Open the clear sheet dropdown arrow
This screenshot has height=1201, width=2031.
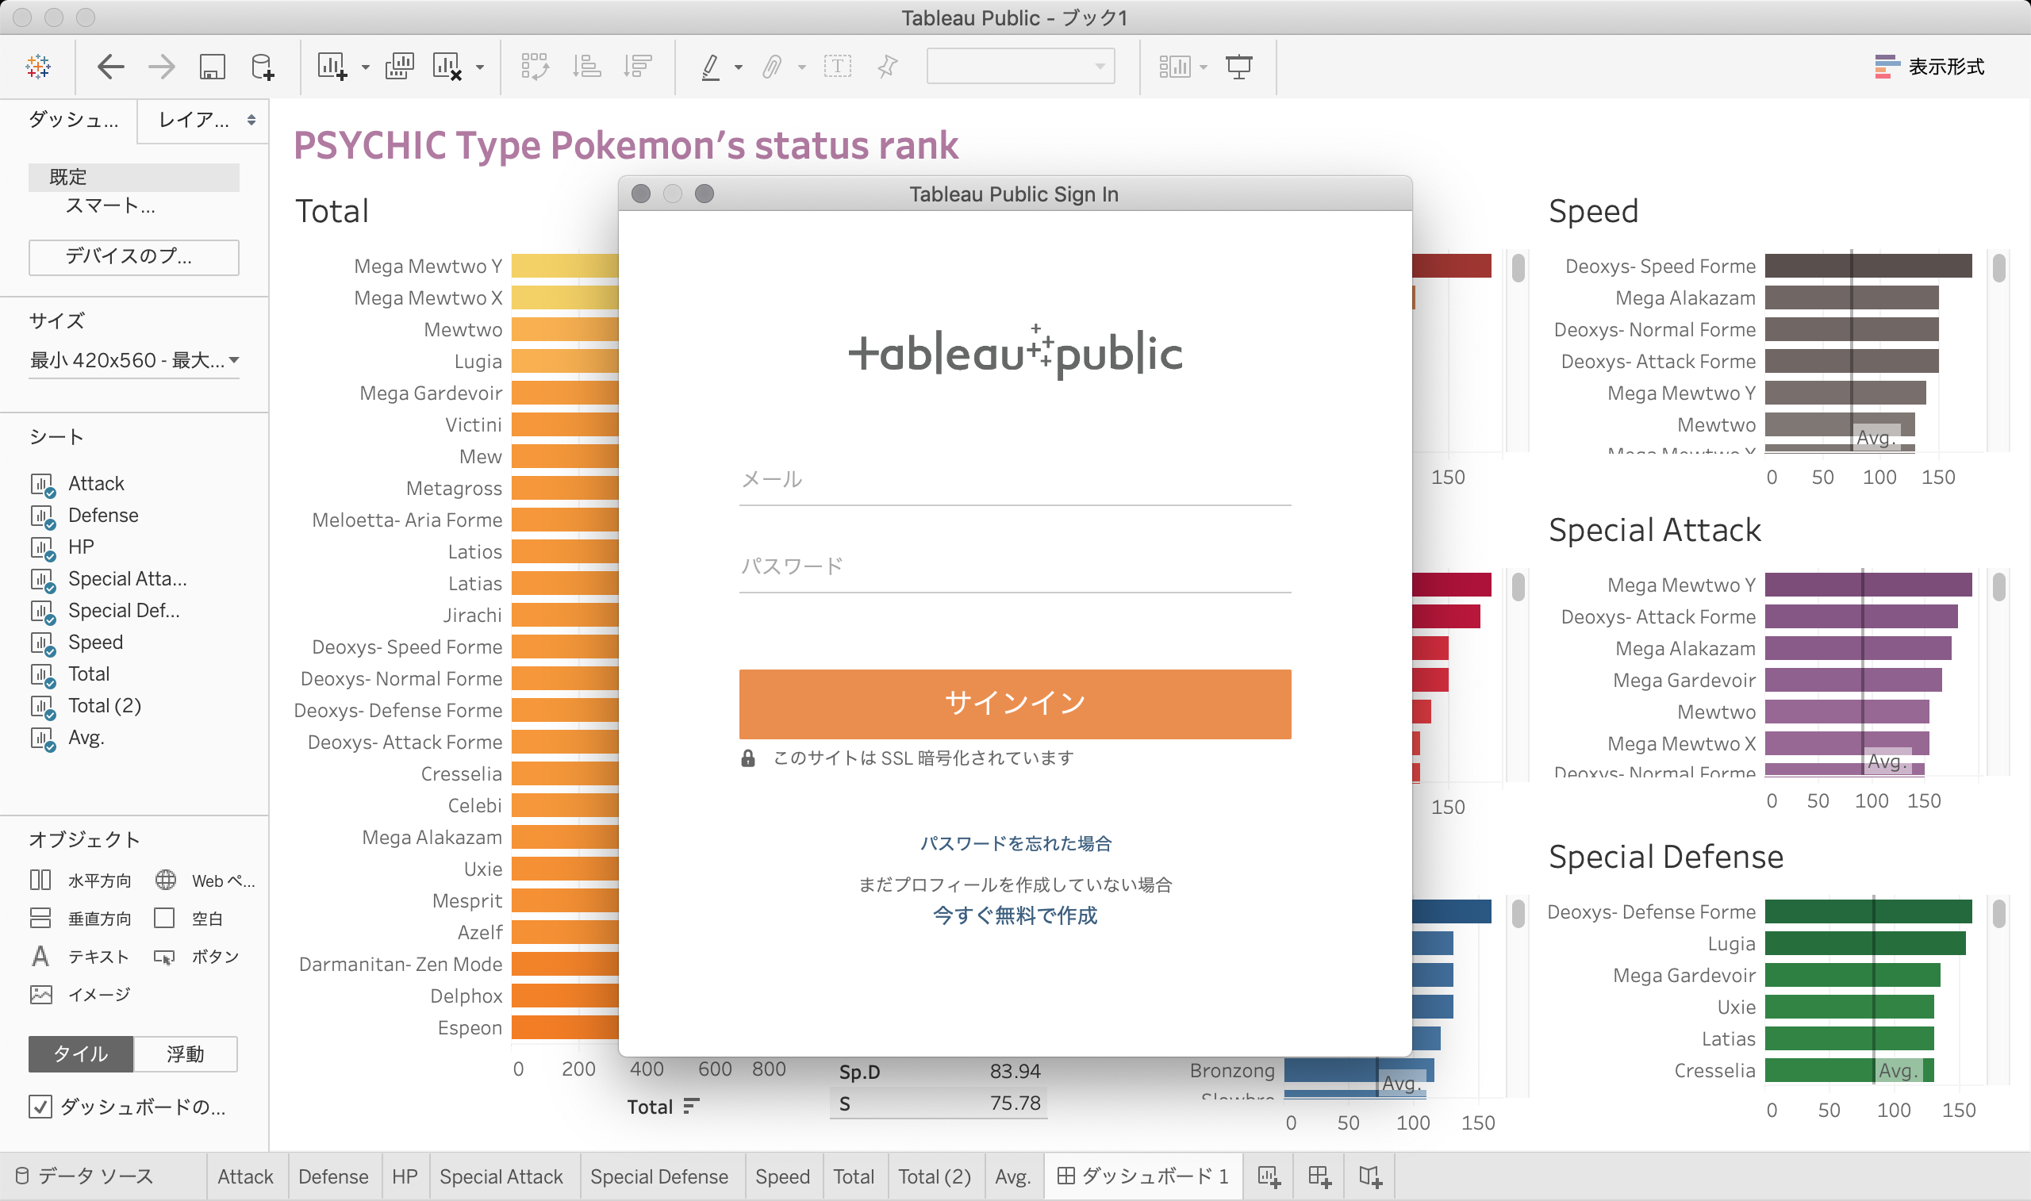pos(480,67)
